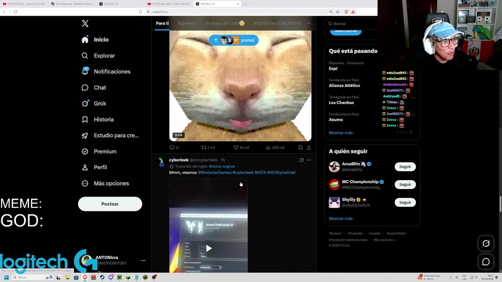The image size is (502, 282).
Task: Add a new timeline tab with plus
Action: (309, 23)
